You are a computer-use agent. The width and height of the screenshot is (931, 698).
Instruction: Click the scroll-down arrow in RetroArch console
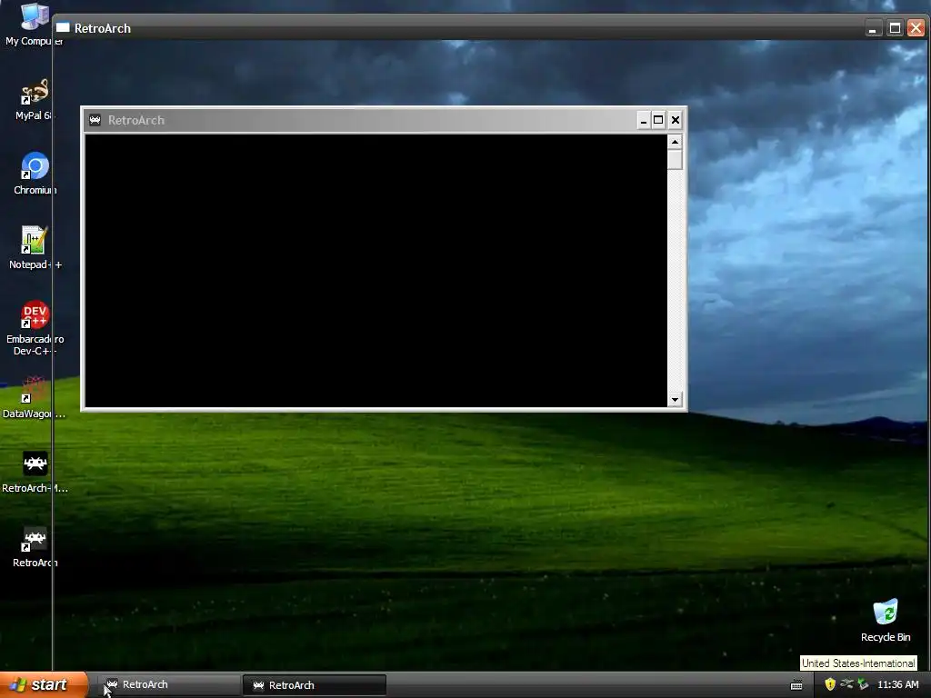pos(675,400)
